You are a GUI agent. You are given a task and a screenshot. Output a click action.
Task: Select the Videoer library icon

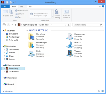[70, 53]
